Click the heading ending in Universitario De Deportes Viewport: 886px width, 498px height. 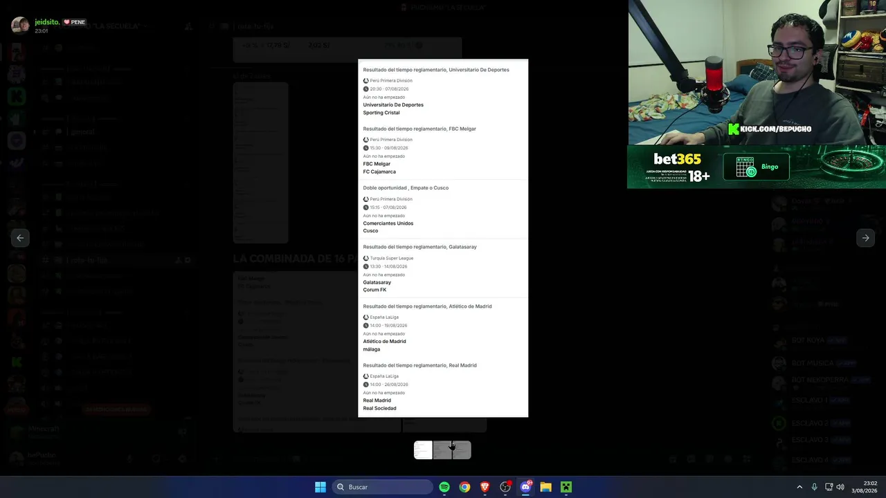436,70
